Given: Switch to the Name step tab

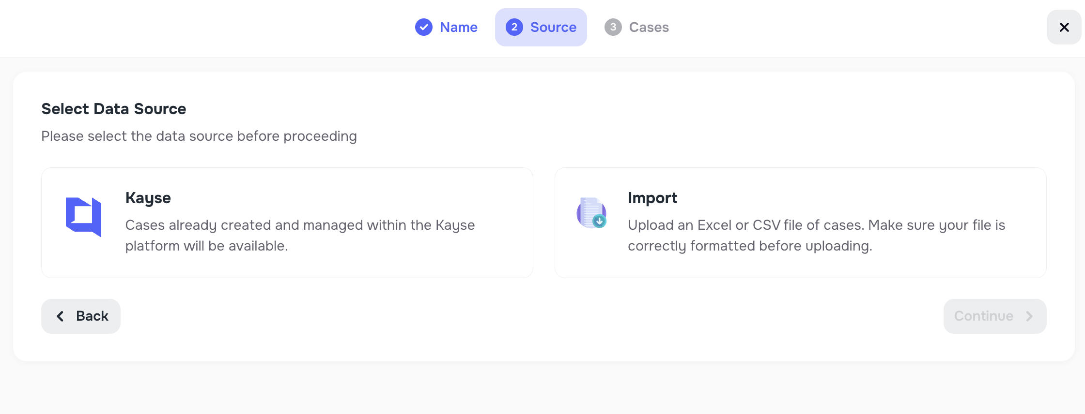Looking at the screenshot, I should pyautogui.click(x=446, y=27).
